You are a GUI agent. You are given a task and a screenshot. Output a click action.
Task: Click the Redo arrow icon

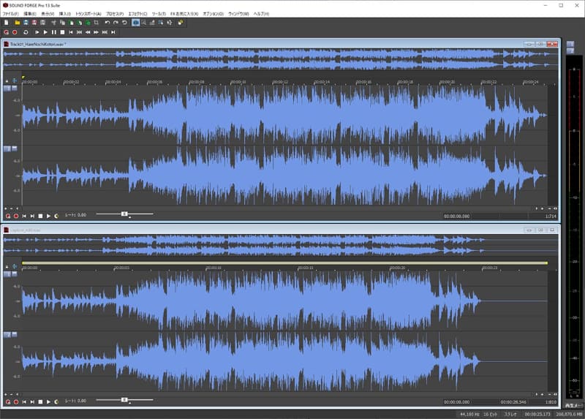click(x=116, y=23)
